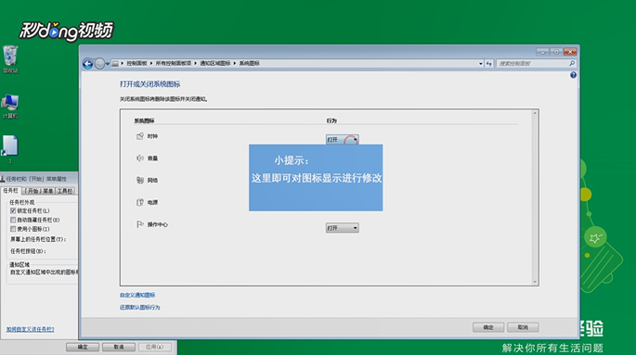This screenshot has height=355, width=636.
Task: Click 取消 in taskbar properties dialog
Action: click(x=119, y=347)
